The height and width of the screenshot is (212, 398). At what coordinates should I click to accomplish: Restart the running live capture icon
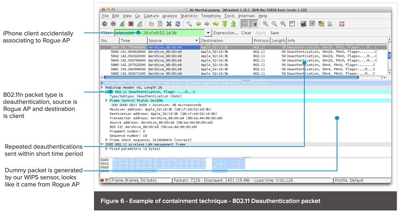coord(139,24)
